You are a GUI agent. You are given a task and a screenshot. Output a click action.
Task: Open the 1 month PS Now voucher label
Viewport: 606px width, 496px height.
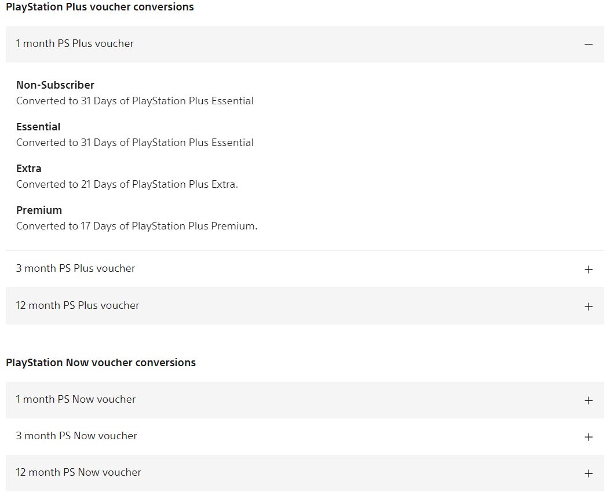[76, 399]
